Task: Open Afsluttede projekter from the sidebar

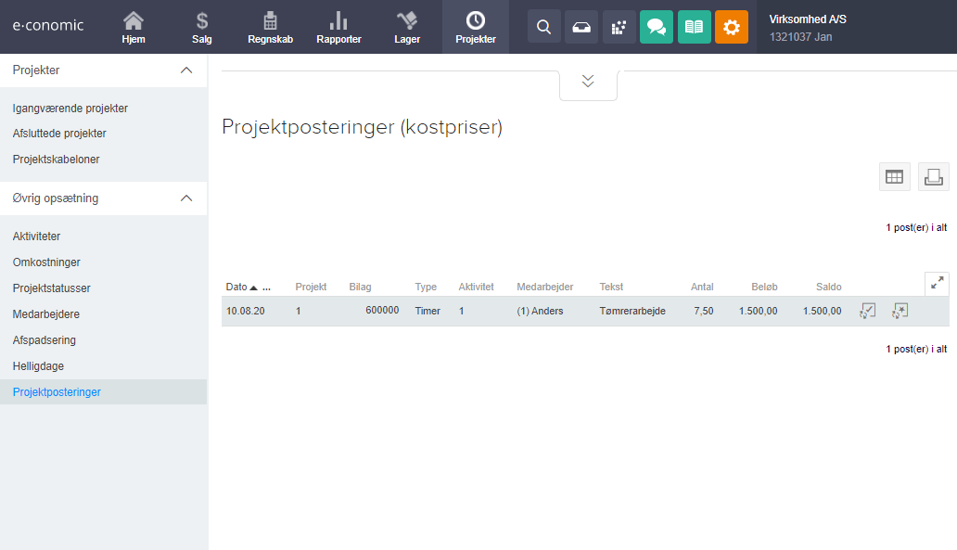Action: pos(57,133)
